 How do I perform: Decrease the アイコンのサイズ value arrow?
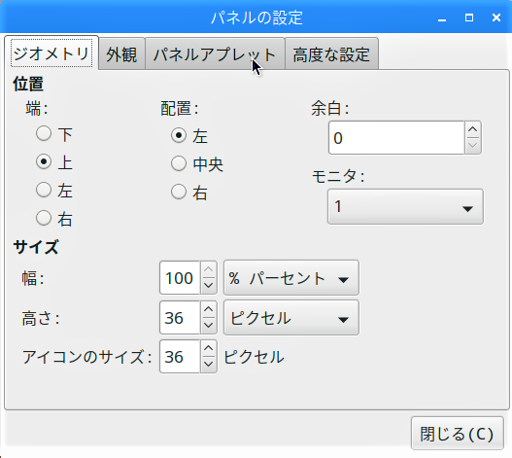pos(208,365)
